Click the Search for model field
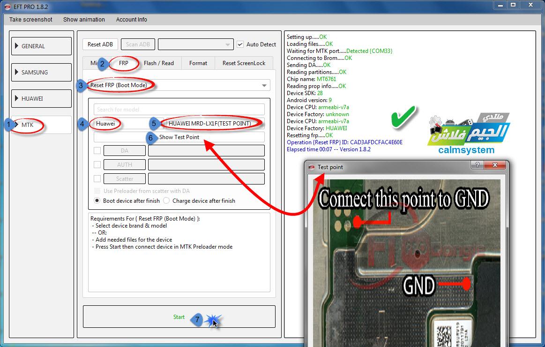The width and height of the screenshot is (545, 347). [x=179, y=110]
